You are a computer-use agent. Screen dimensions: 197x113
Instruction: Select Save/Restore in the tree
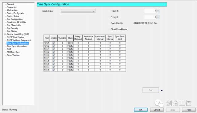[13, 55]
